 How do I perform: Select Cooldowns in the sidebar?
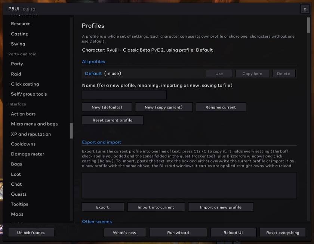(23, 144)
